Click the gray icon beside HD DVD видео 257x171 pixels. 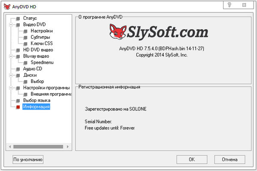[18, 50]
